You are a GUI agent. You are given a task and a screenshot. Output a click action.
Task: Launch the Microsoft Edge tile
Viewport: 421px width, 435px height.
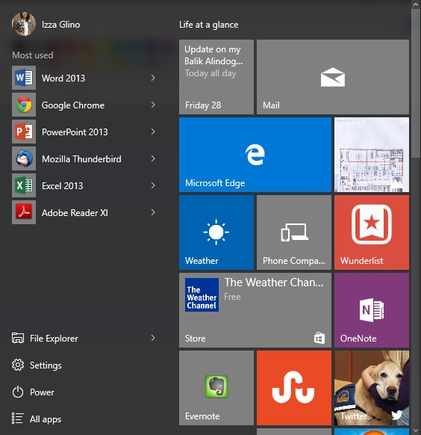tap(255, 155)
